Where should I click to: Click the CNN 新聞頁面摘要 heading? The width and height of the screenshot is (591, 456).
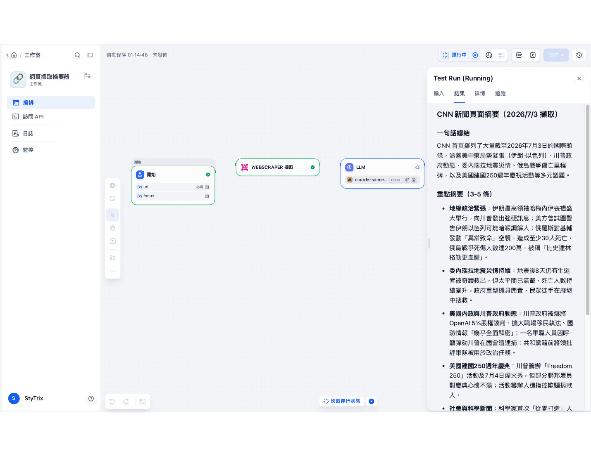tap(497, 114)
